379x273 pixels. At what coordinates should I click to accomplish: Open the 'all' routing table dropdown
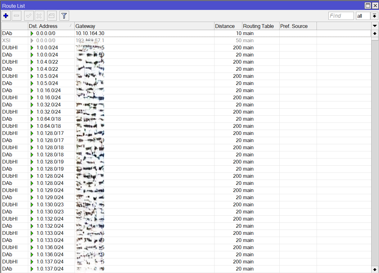pos(363,16)
